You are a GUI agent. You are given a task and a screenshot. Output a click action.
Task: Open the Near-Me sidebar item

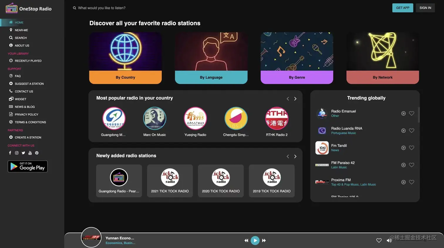[x=18, y=30]
